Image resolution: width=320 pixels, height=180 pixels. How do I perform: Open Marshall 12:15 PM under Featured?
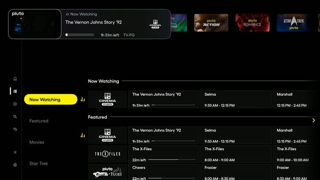(297, 135)
